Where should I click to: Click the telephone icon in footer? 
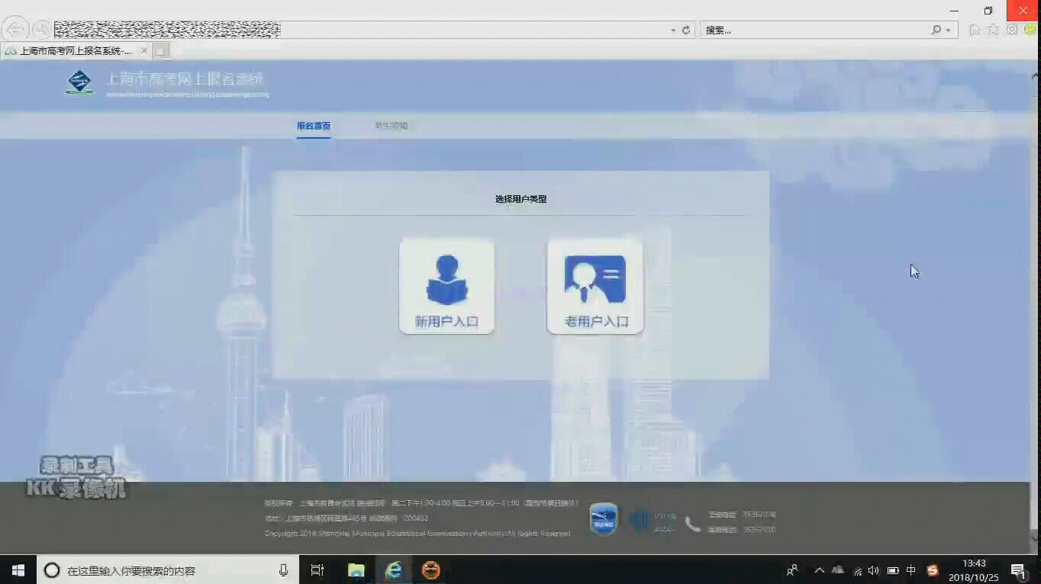(692, 523)
